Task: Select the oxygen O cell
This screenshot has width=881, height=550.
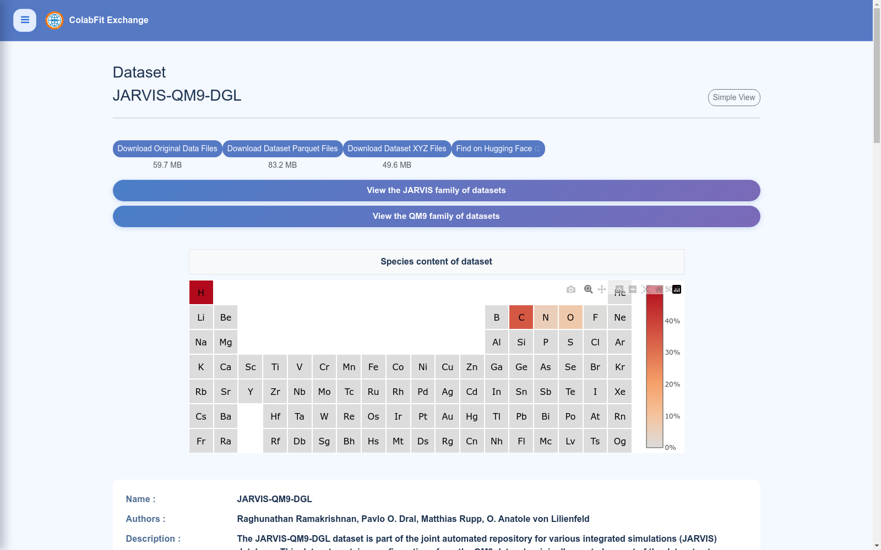Action: pyautogui.click(x=570, y=317)
